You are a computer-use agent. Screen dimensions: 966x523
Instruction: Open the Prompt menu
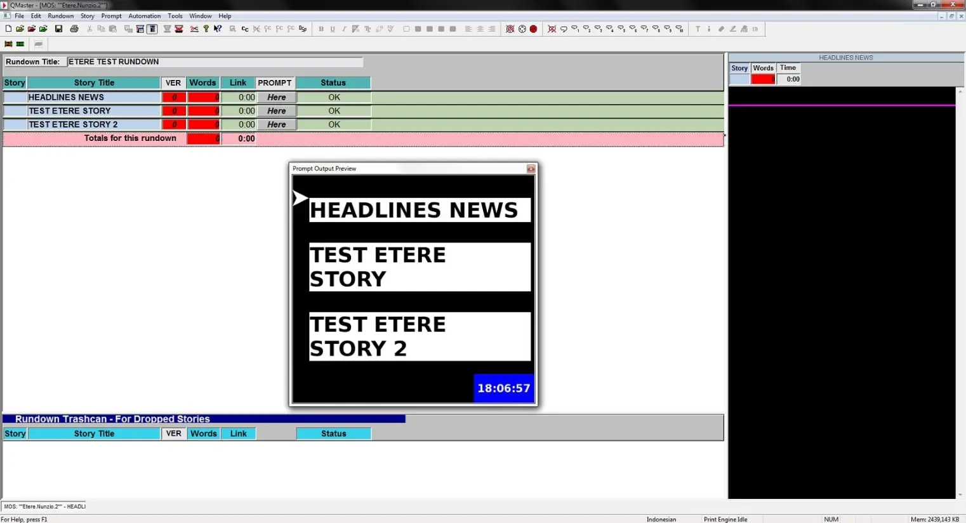pyautogui.click(x=111, y=16)
